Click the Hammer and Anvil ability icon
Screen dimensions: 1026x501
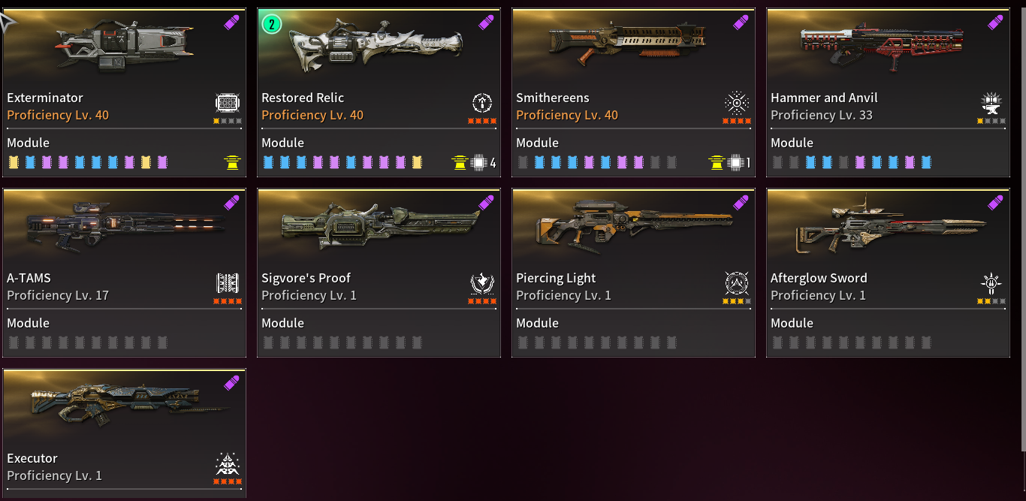(x=991, y=103)
